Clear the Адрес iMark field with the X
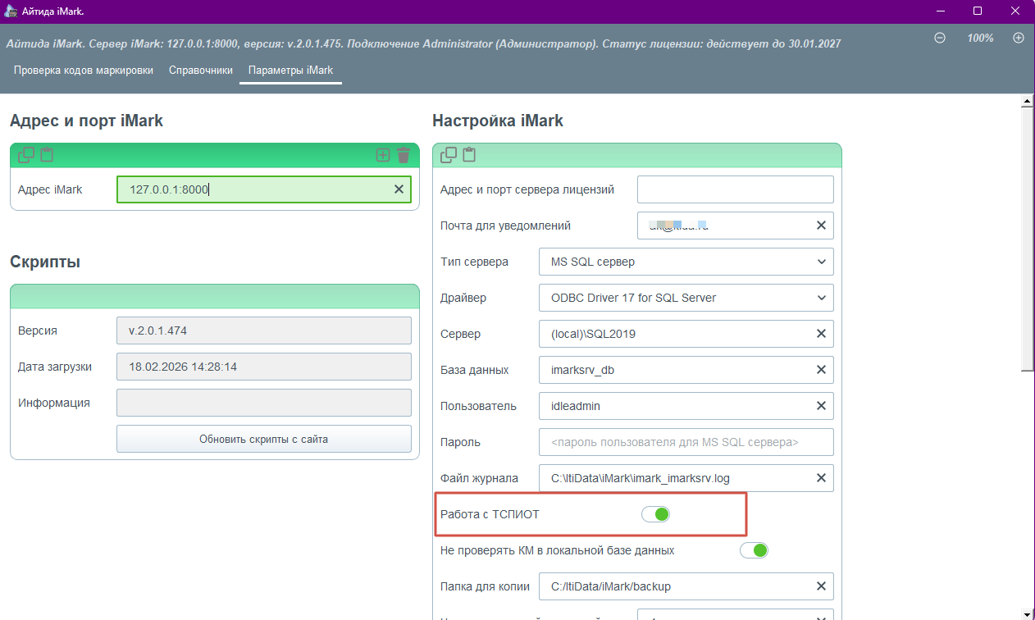 [x=399, y=189]
